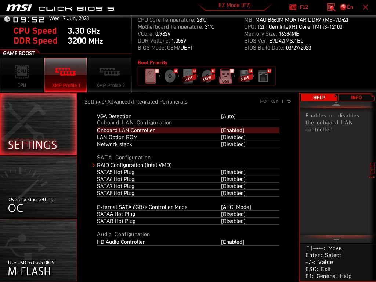Click the 09:52 system clock
The image size is (376, 282).
[29, 19]
